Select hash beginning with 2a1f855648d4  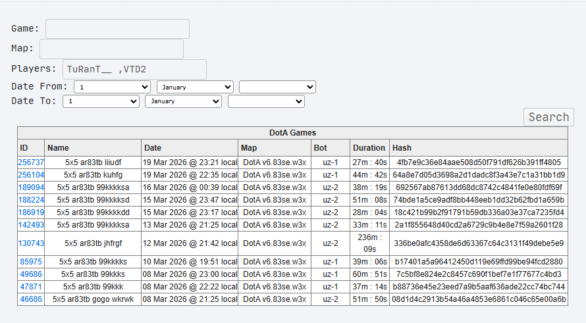coord(479,225)
